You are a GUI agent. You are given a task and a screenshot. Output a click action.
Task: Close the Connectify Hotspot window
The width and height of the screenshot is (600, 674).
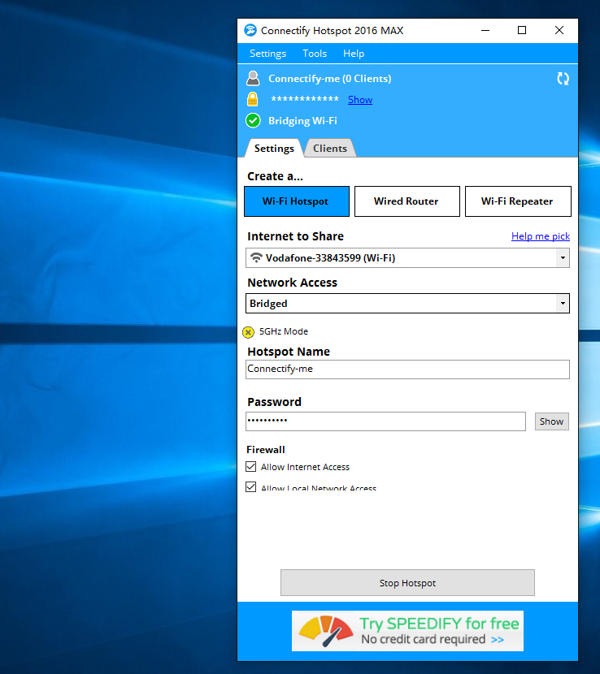[x=559, y=31]
